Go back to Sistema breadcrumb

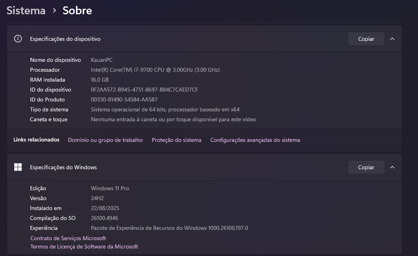[x=26, y=11]
